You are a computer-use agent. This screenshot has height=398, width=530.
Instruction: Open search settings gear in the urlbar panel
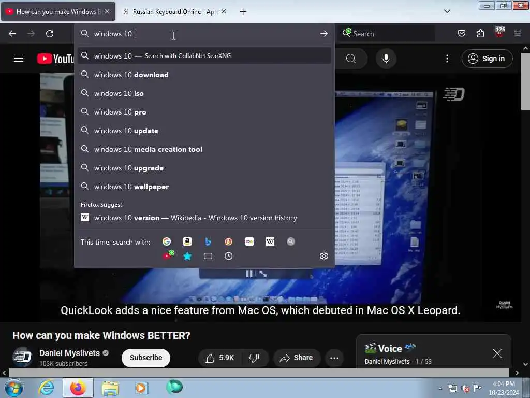pos(324,256)
